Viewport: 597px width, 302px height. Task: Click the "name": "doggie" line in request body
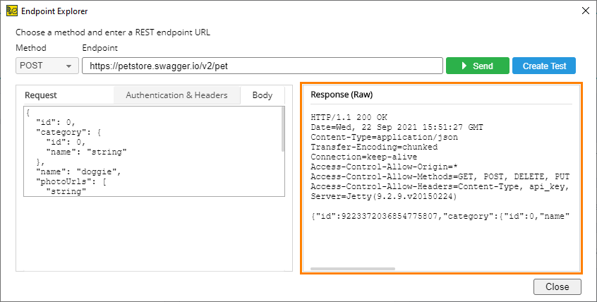click(79, 171)
